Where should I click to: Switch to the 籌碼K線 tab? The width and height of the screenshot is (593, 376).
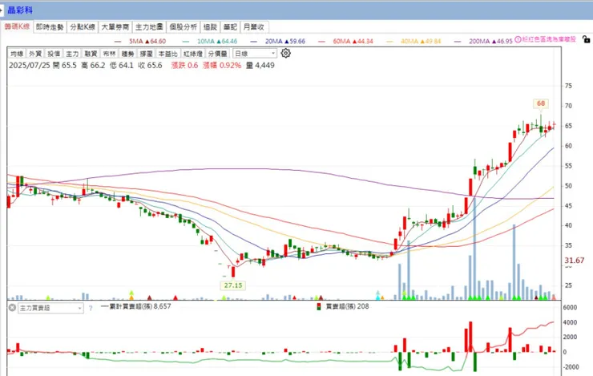pos(17,26)
